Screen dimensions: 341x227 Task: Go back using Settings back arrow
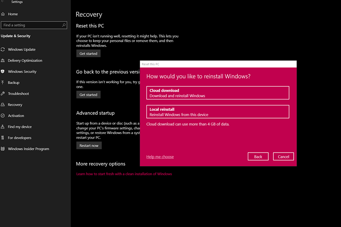coord(2,1)
